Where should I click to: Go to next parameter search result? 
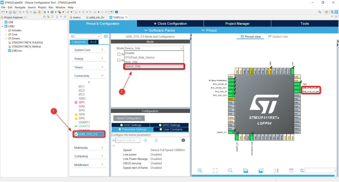click(x=156, y=140)
